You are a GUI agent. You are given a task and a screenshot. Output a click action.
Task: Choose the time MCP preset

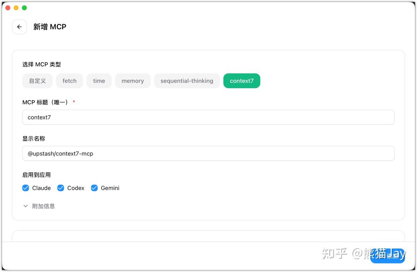pyautogui.click(x=99, y=81)
